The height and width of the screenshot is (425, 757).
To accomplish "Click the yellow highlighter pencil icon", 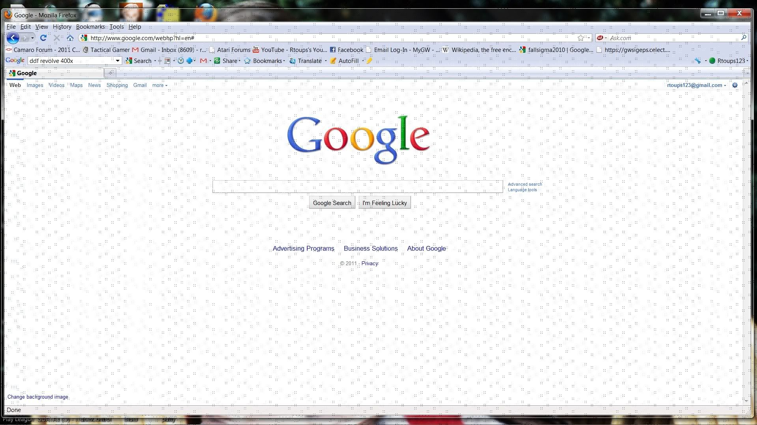I will point(369,61).
